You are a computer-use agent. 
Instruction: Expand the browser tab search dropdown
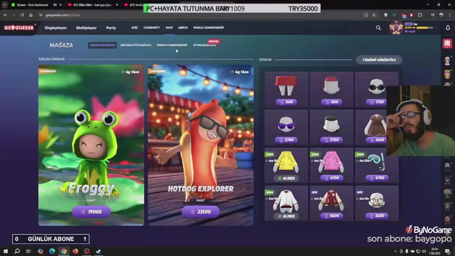pos(5,5)
